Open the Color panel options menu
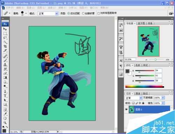The image size is (175, 134). pyautogui.click(x=171, y=66)
